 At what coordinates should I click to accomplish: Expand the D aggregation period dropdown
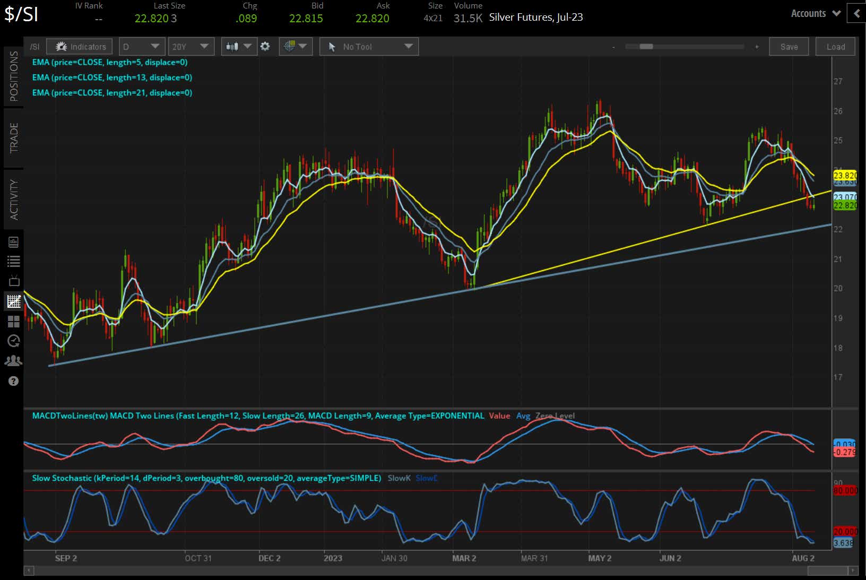click(x=140, y=47)
